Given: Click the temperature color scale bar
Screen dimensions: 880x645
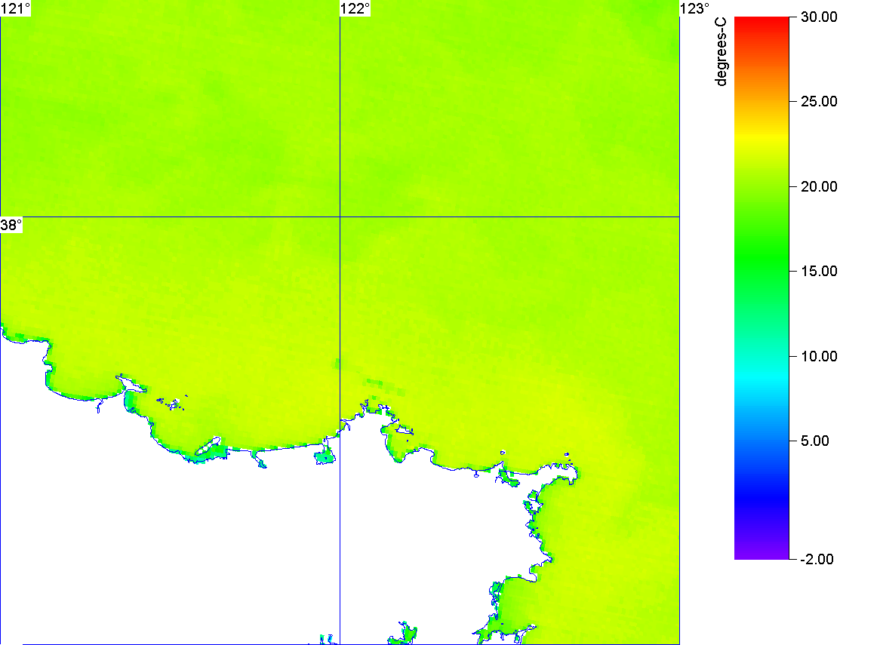Looking at the screenshot, I should pos(762,287).
